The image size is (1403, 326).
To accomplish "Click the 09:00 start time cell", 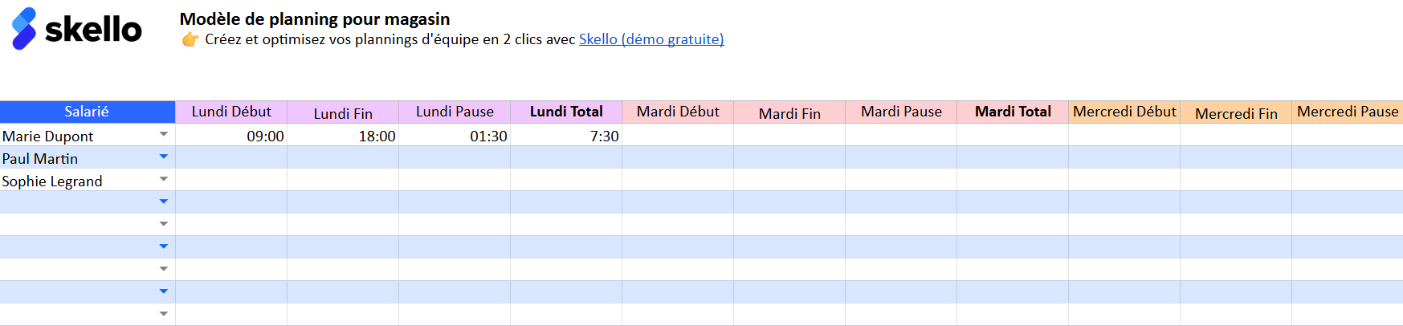I will coord(231,135).
